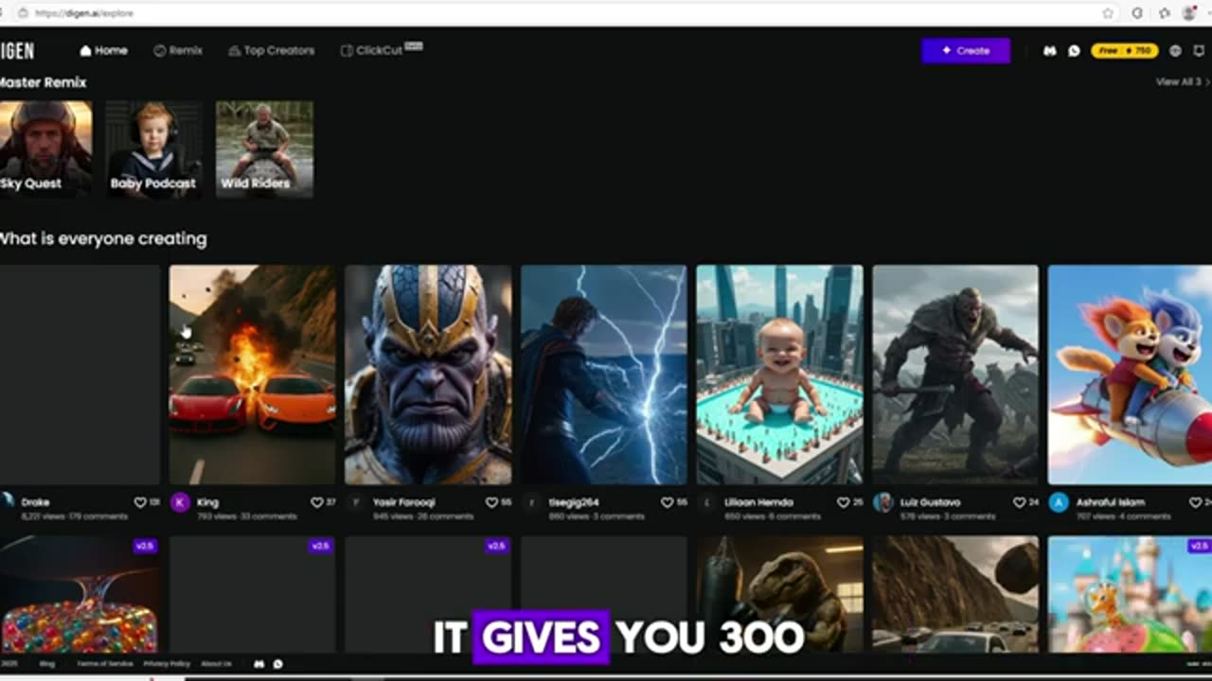Viewport: 1212px width, 681px height.
Task: Open the notifications icon in header
Action: point(1199,51)
